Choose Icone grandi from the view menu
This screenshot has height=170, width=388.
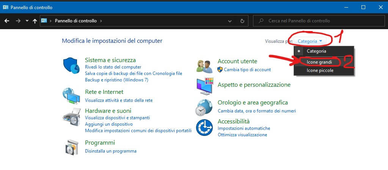(x=319, y=62)
